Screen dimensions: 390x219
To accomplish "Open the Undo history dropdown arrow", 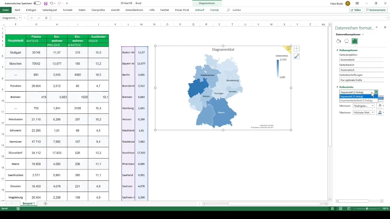I will pos(55,3).
